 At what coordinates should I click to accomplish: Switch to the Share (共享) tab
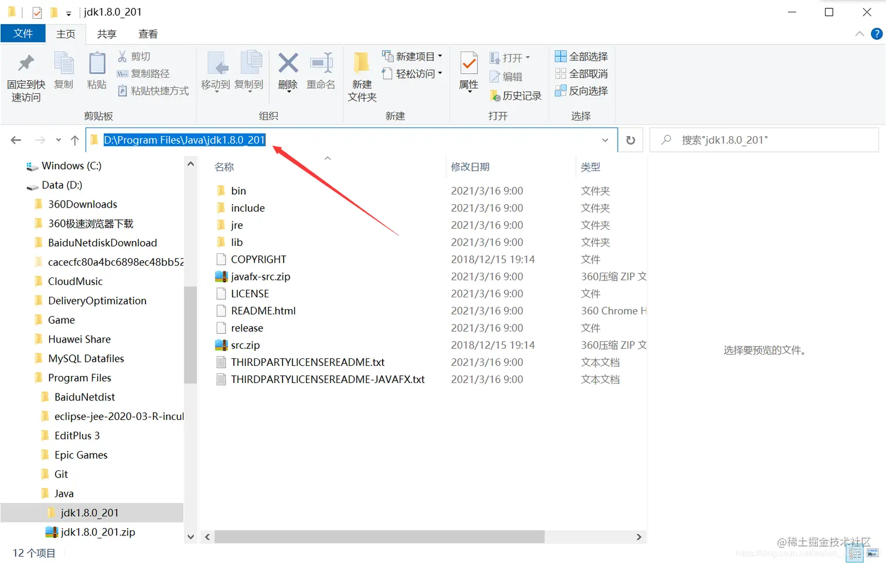coord(107,34)
